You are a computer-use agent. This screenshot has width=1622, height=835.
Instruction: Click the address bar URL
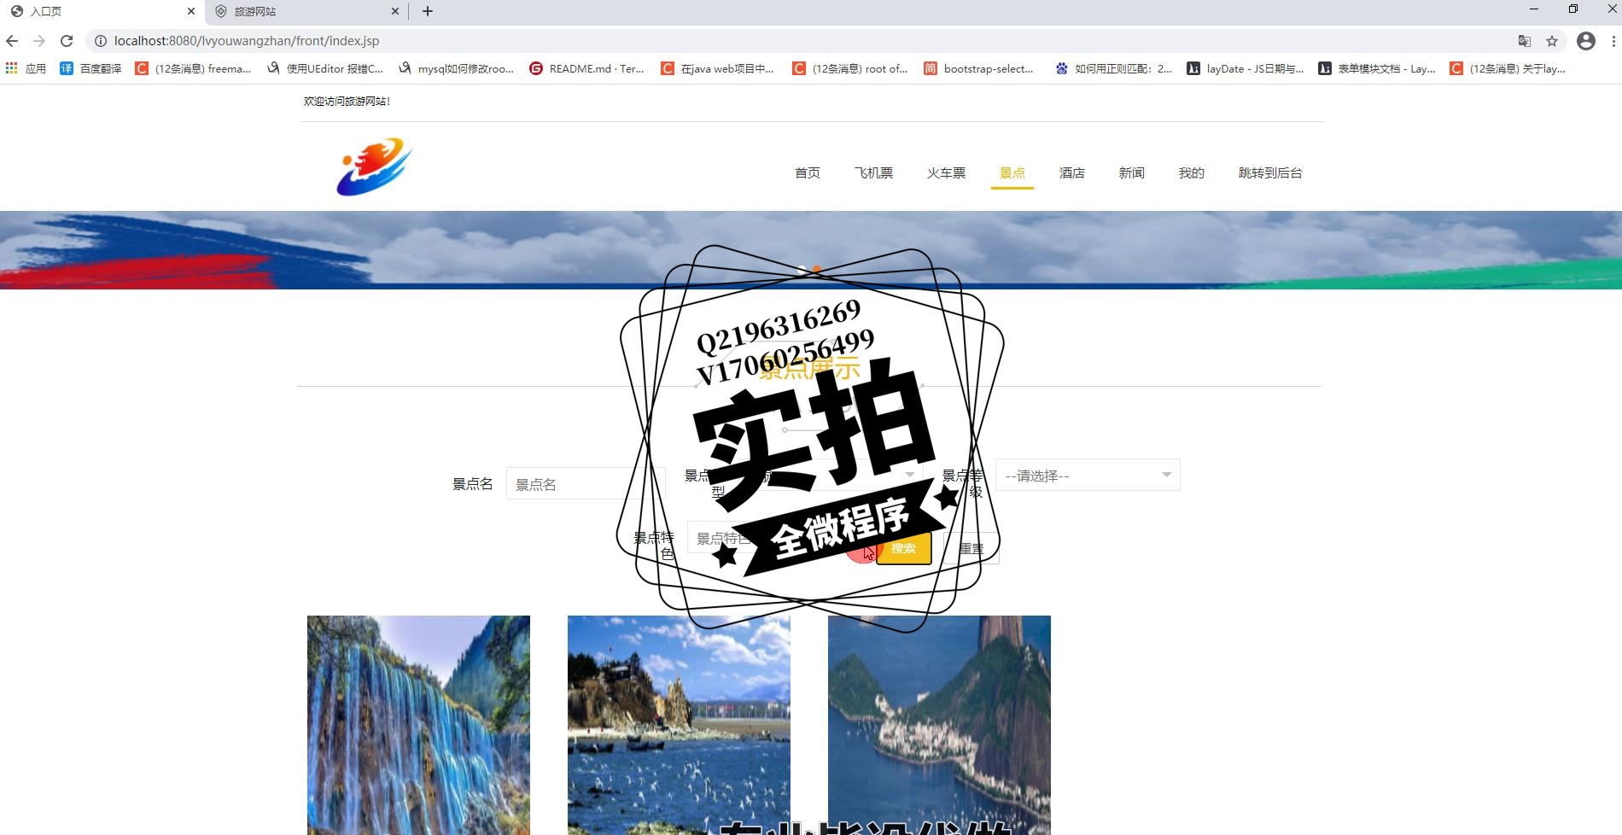(247, 41)
